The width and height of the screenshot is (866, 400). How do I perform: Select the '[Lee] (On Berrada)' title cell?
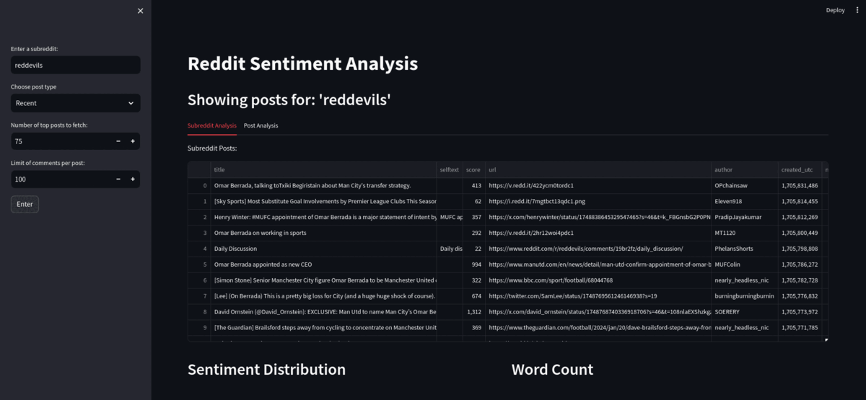coord(323,296)
